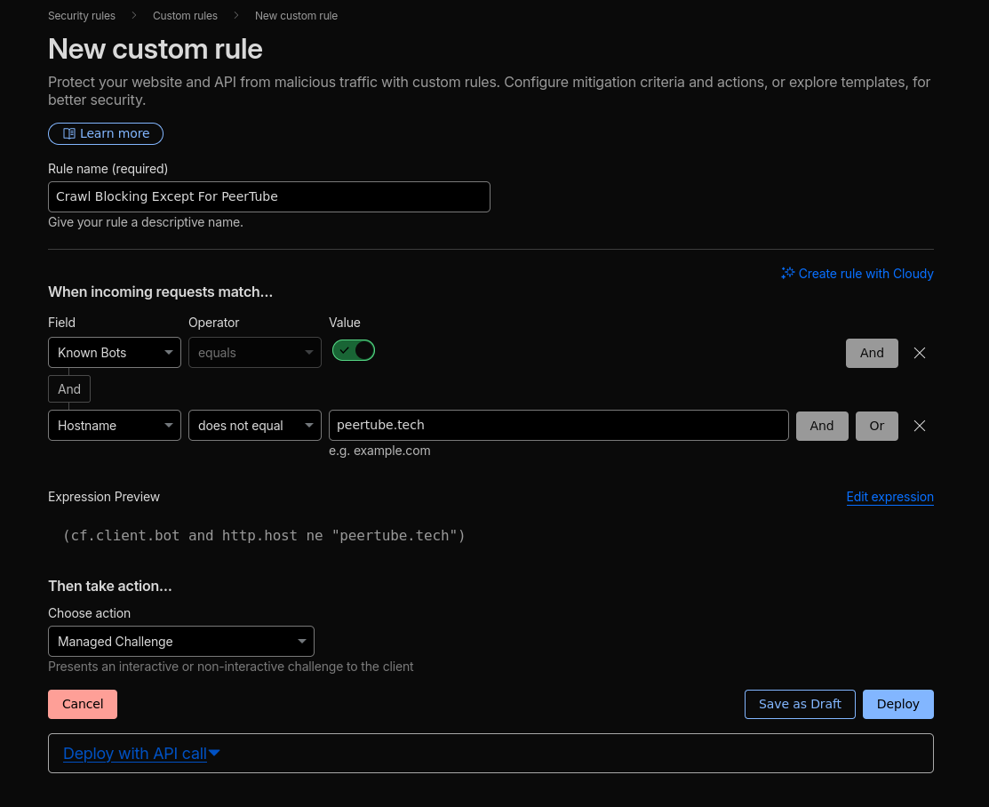The height and width of the screenshot is (807, 989).
Task: Click And button on Hostname row
Action: pyautogui.click(x=822, y=426)
